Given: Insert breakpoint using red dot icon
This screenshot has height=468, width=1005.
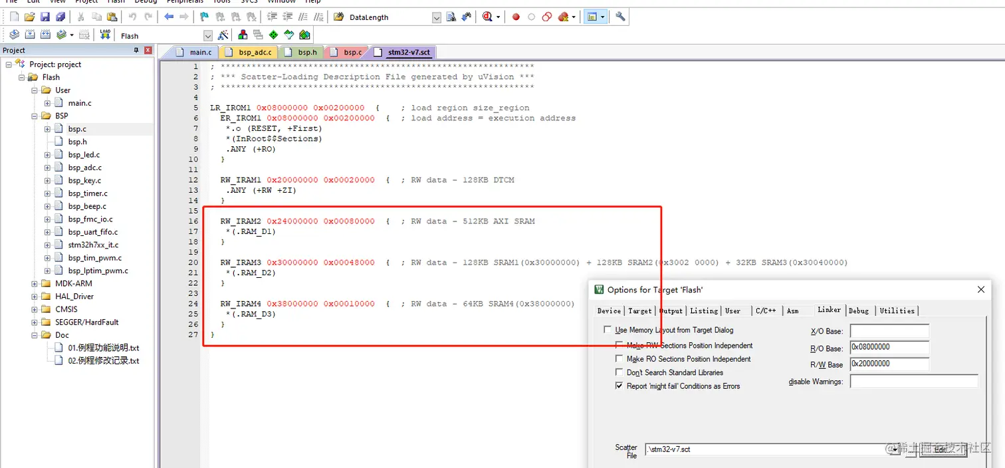Looking at the screenshot, I should (516, 17).
